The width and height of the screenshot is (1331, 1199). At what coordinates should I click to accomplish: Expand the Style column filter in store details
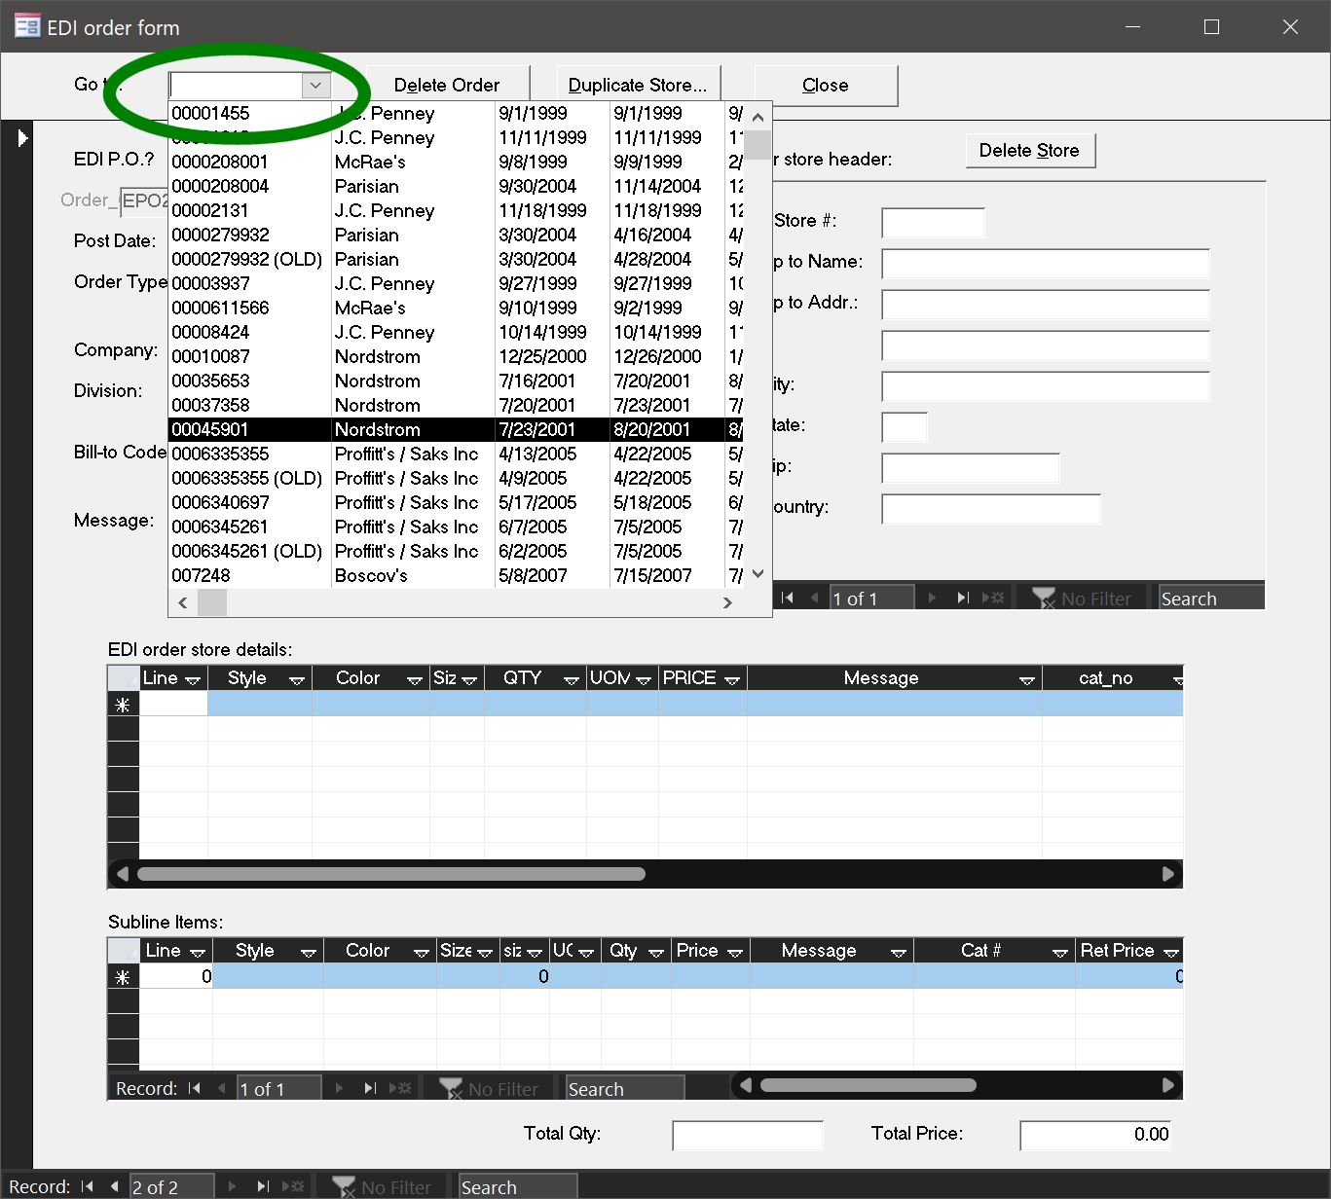point(297,679)
